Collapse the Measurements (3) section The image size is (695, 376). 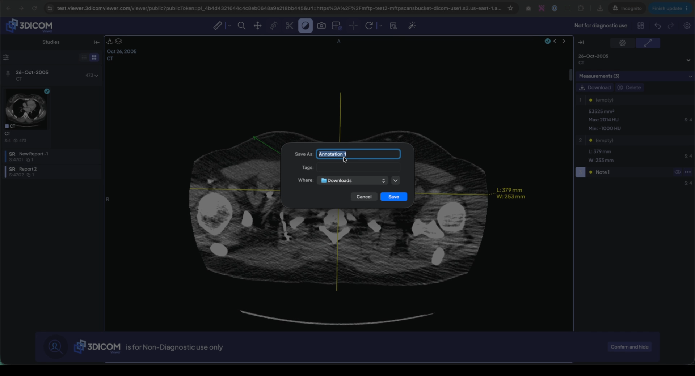(690, 76)
